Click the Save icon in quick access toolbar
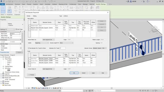 pyautogui.click(x=9, y=1)
